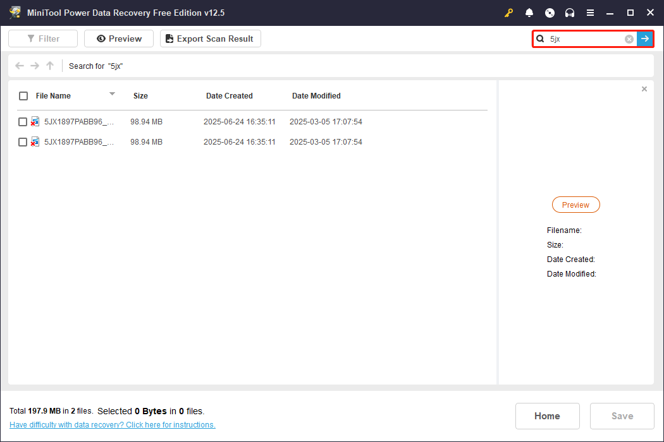Click the blue search arrow button
The width and height of the screenshot is (664, 442).
(644, 39)
